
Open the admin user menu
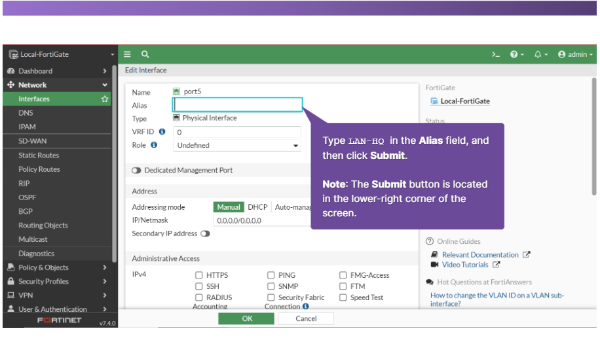click(575, 54)
